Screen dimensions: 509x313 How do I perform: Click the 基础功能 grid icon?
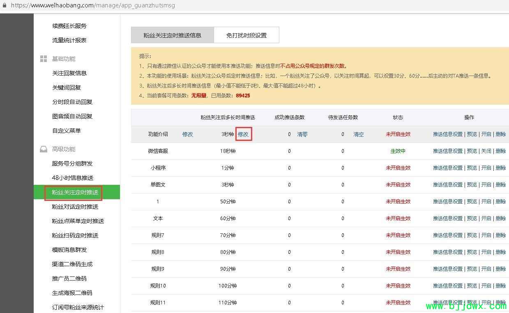(43, 59)
